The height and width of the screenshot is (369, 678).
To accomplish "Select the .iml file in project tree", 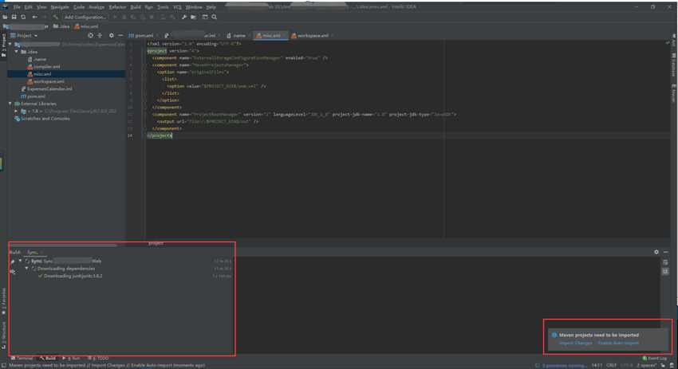I will pyautogui.click(x=47, y=88).
